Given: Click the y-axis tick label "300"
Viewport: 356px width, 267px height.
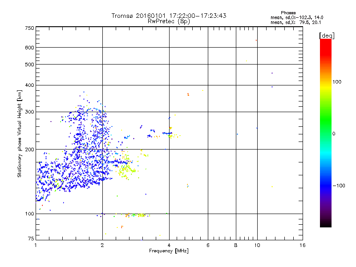Looking at the screenshot, I should click(29, 112).
